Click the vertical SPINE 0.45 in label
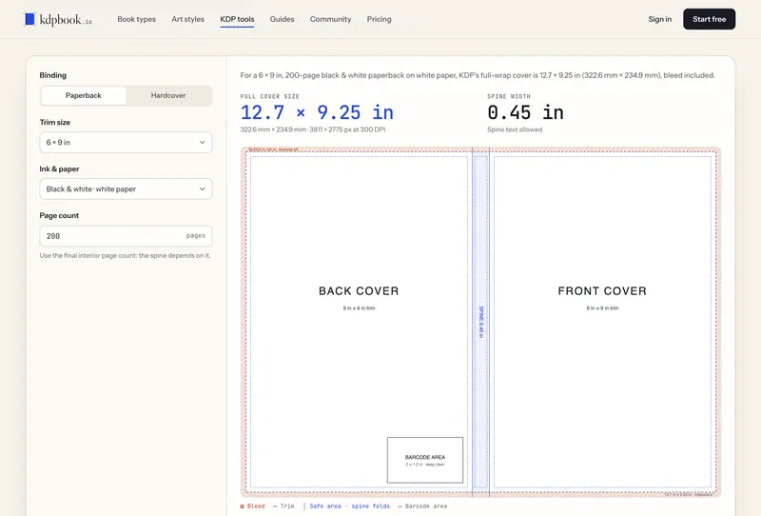 click(481, 322)
